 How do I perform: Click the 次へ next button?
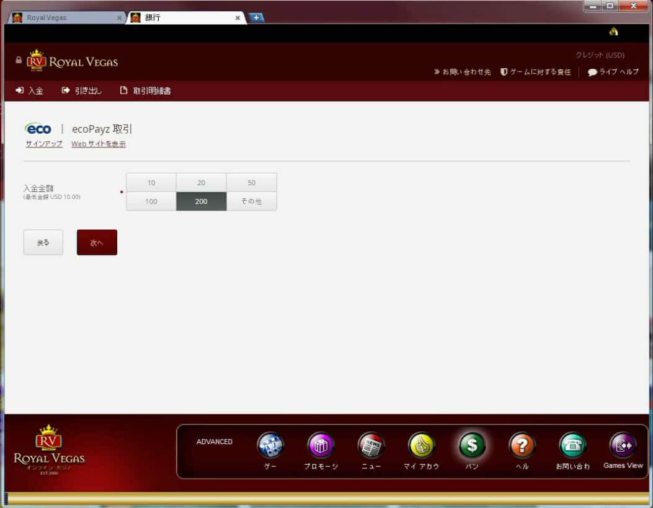[x=97, y=243]
